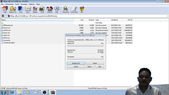Open the Windows Start button
This screenshot has height=95, width=169.
coord(3,92)
